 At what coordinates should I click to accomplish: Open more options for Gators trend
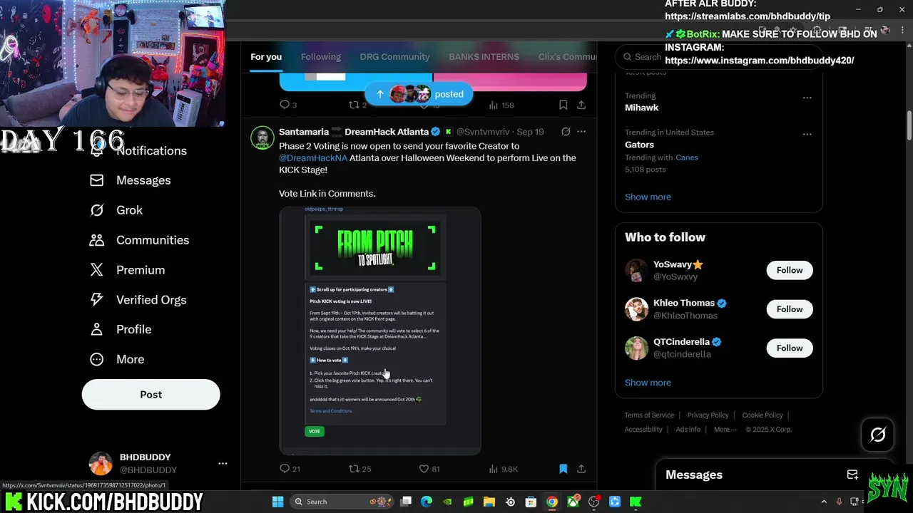click(x=807, y=134)
